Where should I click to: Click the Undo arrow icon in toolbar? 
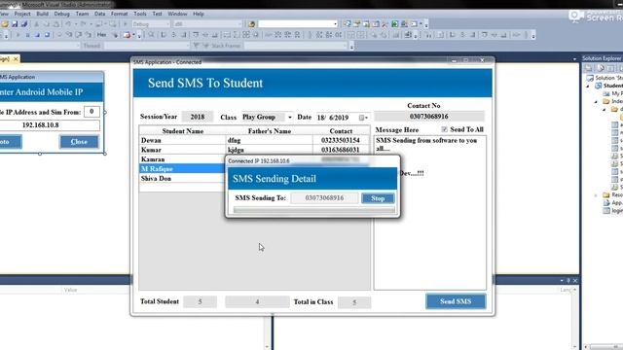coord(68,24)
